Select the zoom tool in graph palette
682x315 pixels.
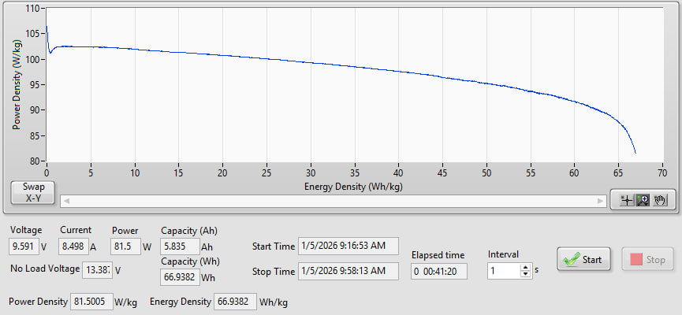coord(643,200)
